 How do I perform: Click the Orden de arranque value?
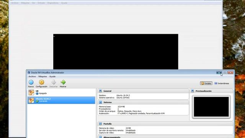click(x=129, y=111)
